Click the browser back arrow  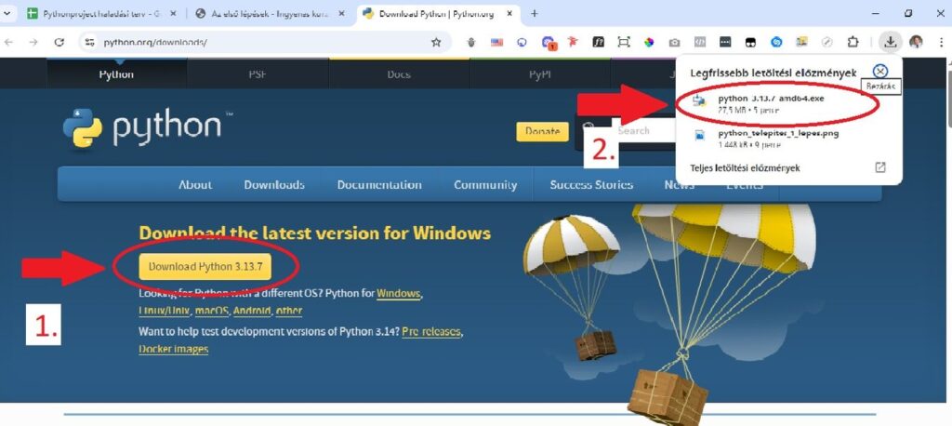click(8, 42)
